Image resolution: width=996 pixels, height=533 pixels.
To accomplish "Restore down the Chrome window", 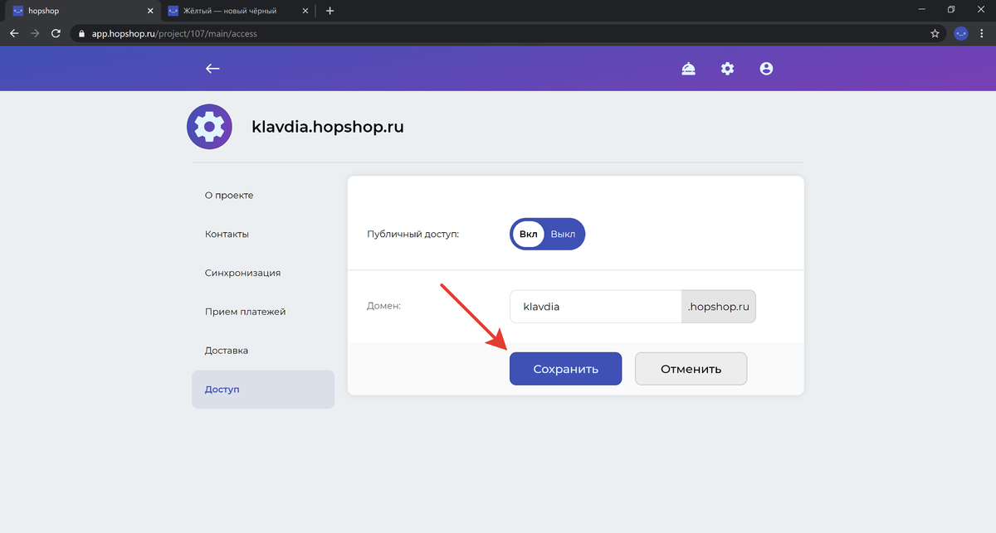I will [951, 9].
